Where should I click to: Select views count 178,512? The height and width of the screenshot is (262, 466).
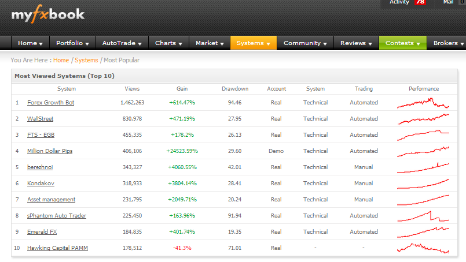(132, 248)
